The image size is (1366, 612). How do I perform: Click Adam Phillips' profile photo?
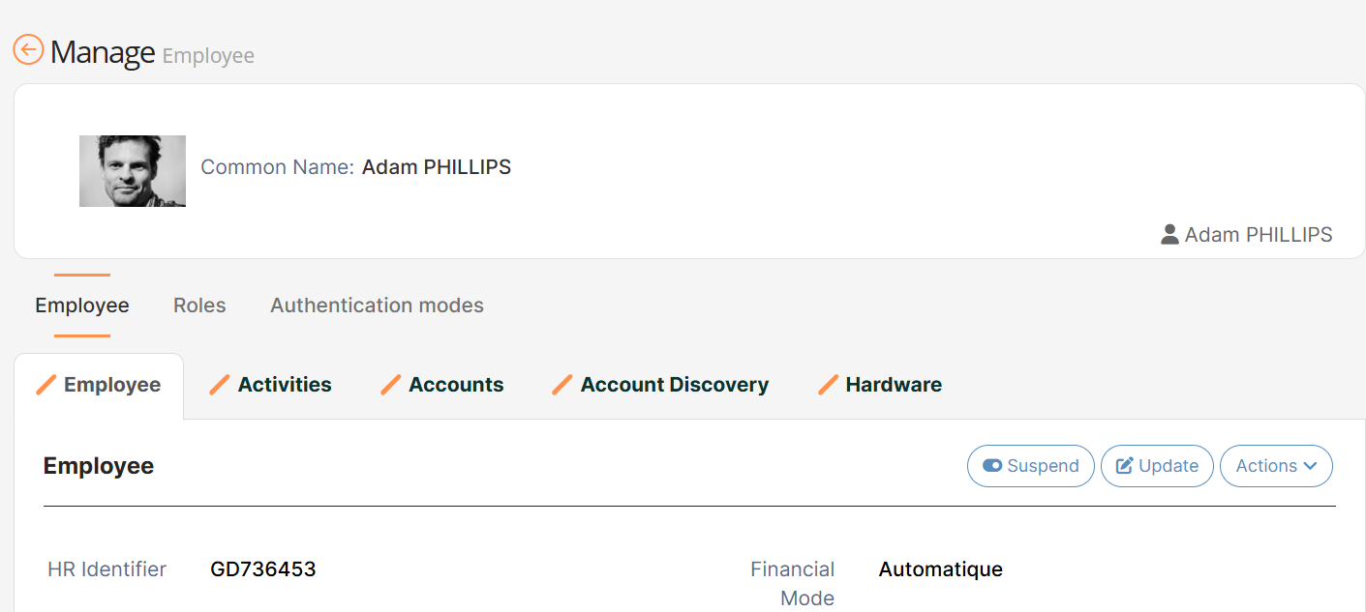tap(133, 171)
